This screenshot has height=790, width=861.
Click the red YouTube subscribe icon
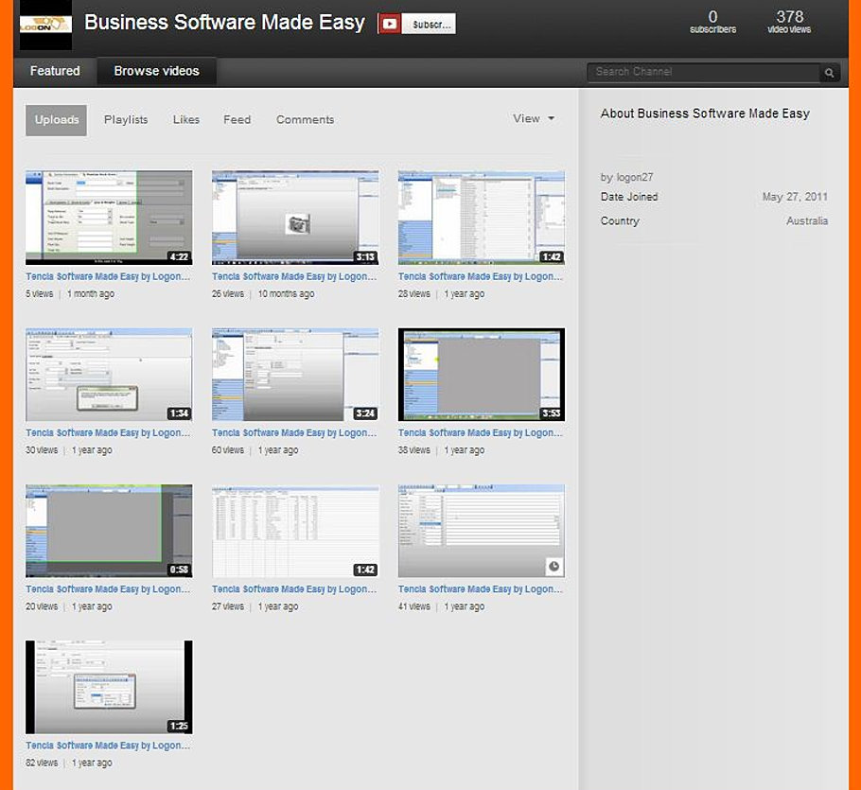[x=389, y=24]
